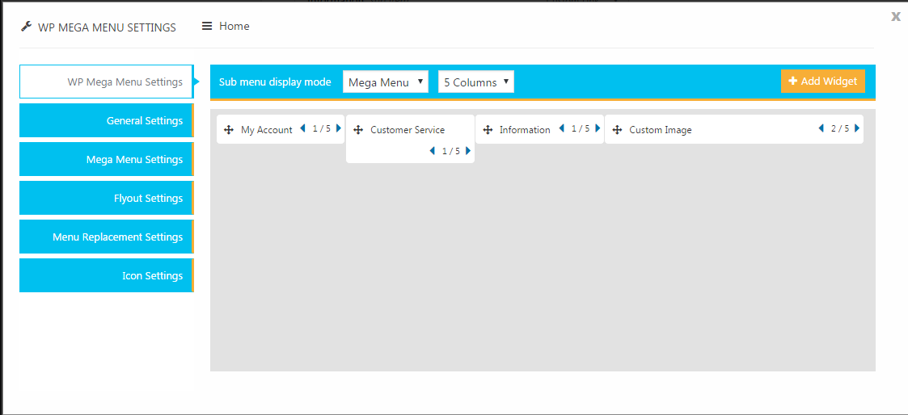
Task: Open the Flyout Settings tab
Action: coord(107,199)
